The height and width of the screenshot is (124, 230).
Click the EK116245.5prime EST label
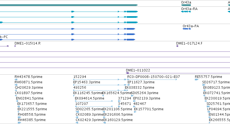click(88, 93)
